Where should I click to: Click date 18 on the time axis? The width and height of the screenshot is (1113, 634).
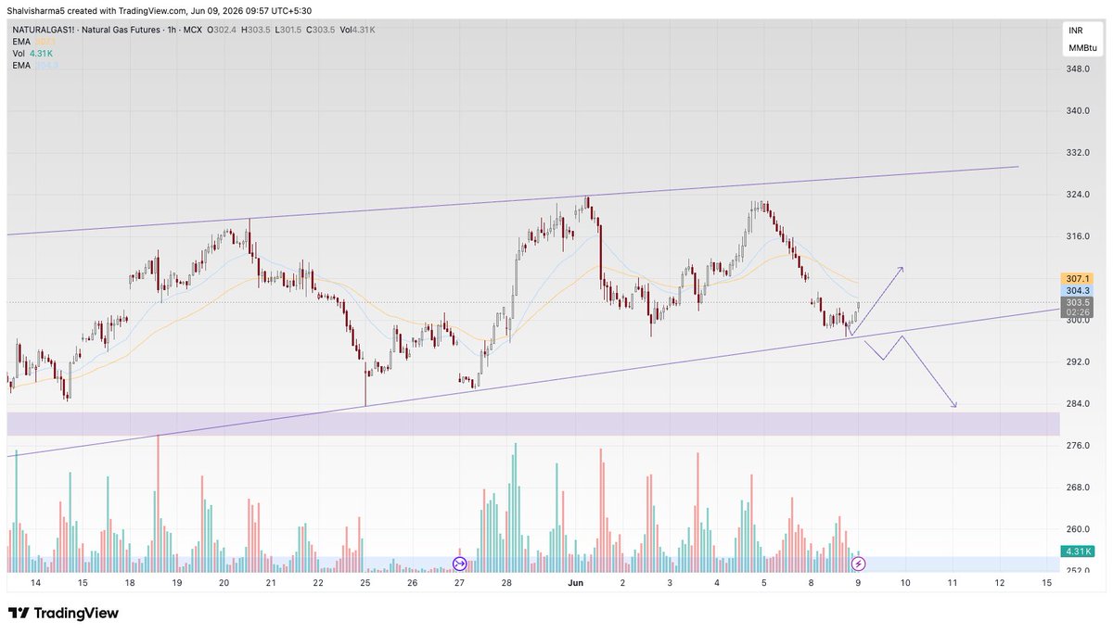coord(129,583)
